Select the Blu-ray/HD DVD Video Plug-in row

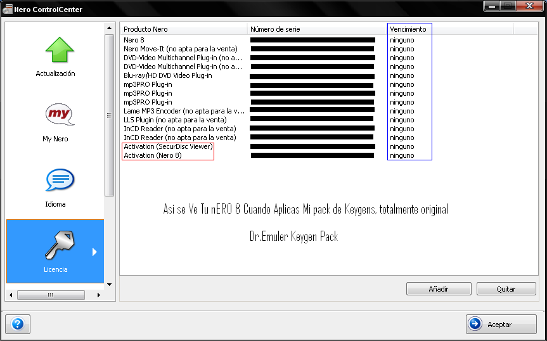pos(168,75)
